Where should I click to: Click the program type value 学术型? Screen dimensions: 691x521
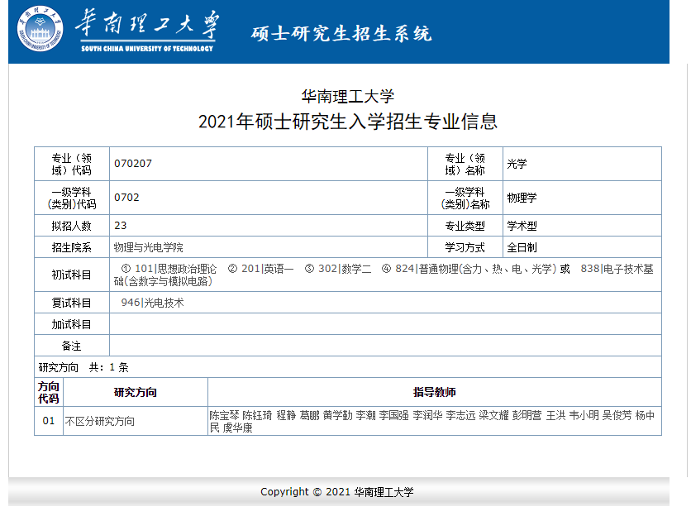click(x=522, y=226)
